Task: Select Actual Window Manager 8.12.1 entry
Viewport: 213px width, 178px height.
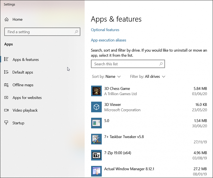Action: tap(129, 169)
